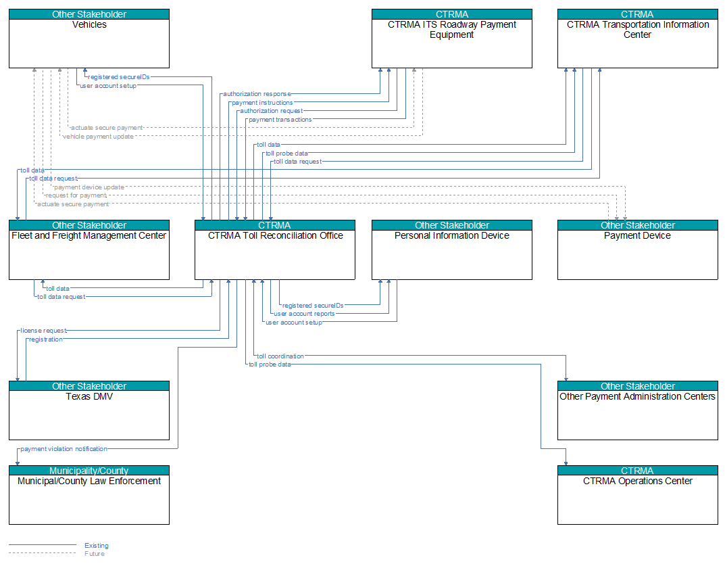Click 'toll data request' label near Information Center lines
The image size is (725, 566).
pos(297,162)
